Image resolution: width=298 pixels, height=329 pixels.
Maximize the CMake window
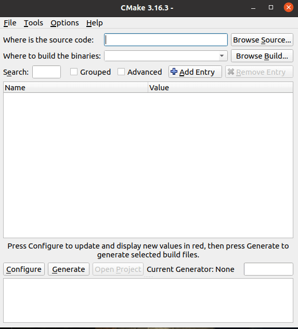coord(271,8)
